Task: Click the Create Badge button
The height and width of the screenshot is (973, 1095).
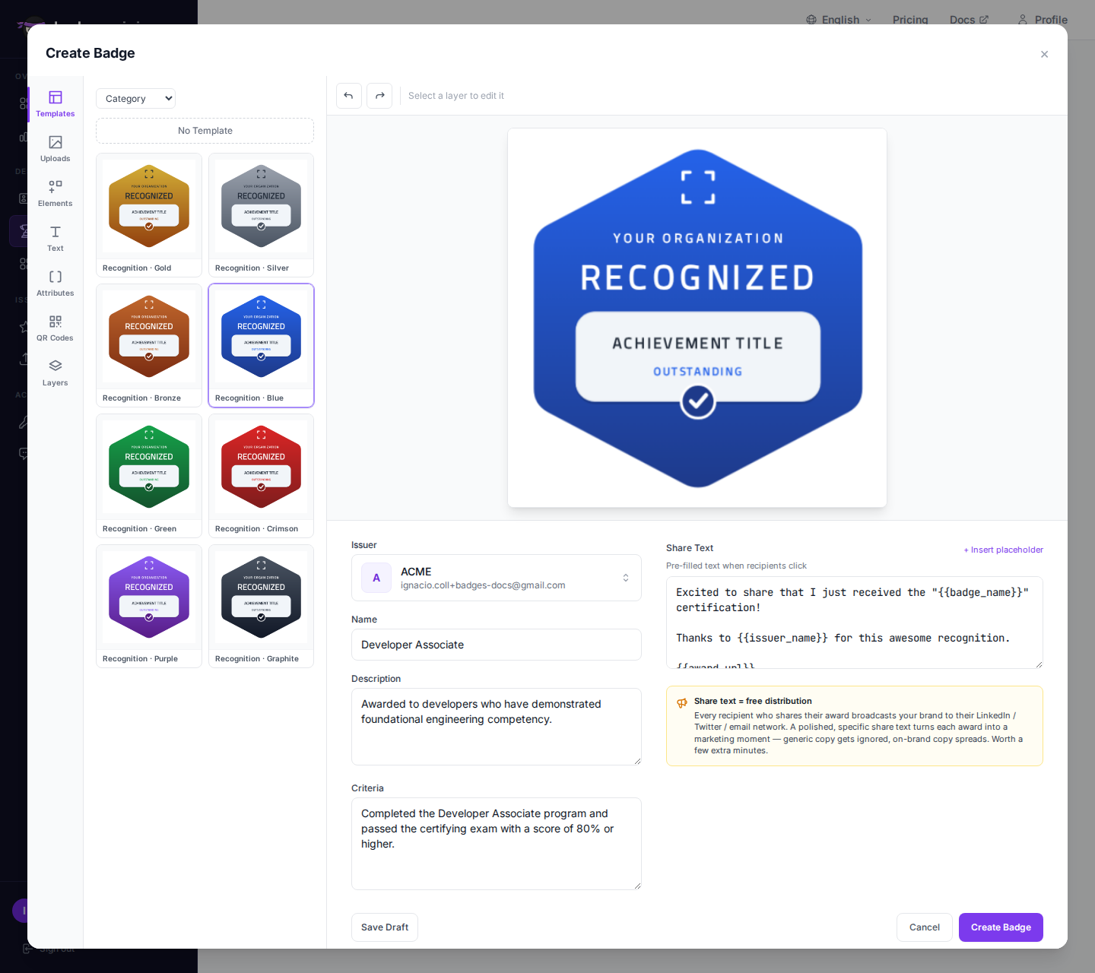Action: tap(1001, 927)
